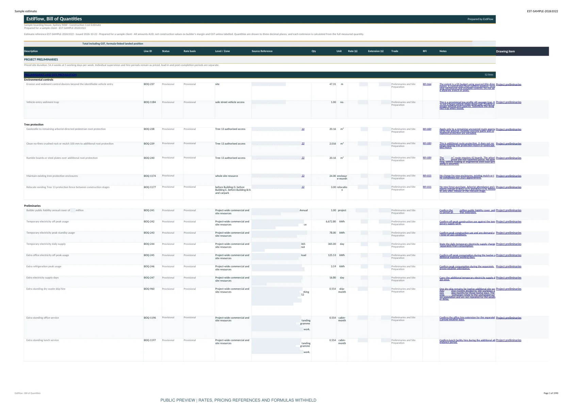Image resolution: width=573 pixels, height=405 pixels.
Task: Select the quantity 47.31
Action: tap(332, 84)
